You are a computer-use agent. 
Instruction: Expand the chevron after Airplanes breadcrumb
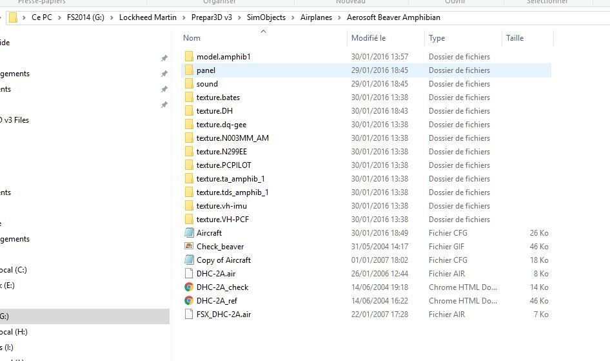click(x=339, y=17)
